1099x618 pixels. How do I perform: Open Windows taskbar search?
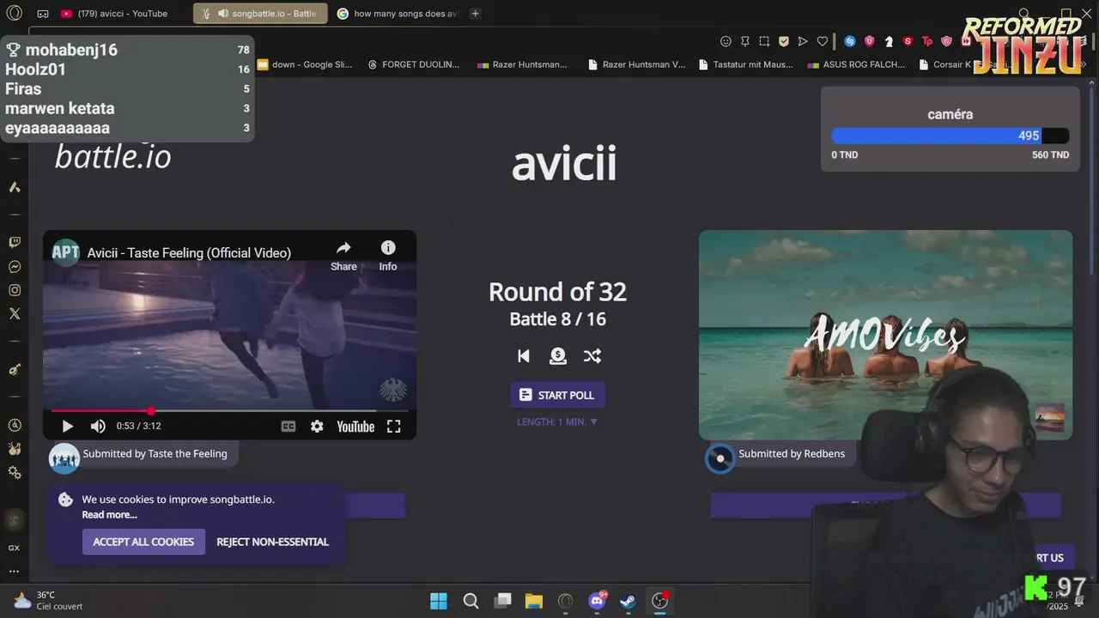(471, 601)
